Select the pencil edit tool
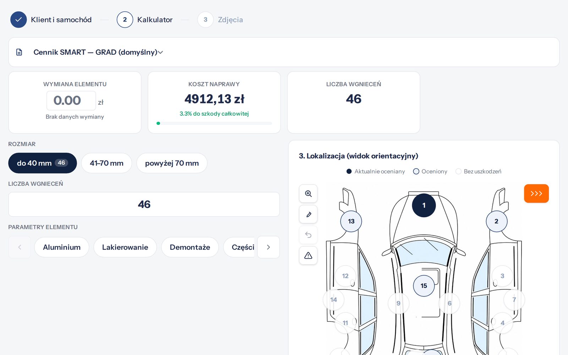 click(x=308, y=214)
